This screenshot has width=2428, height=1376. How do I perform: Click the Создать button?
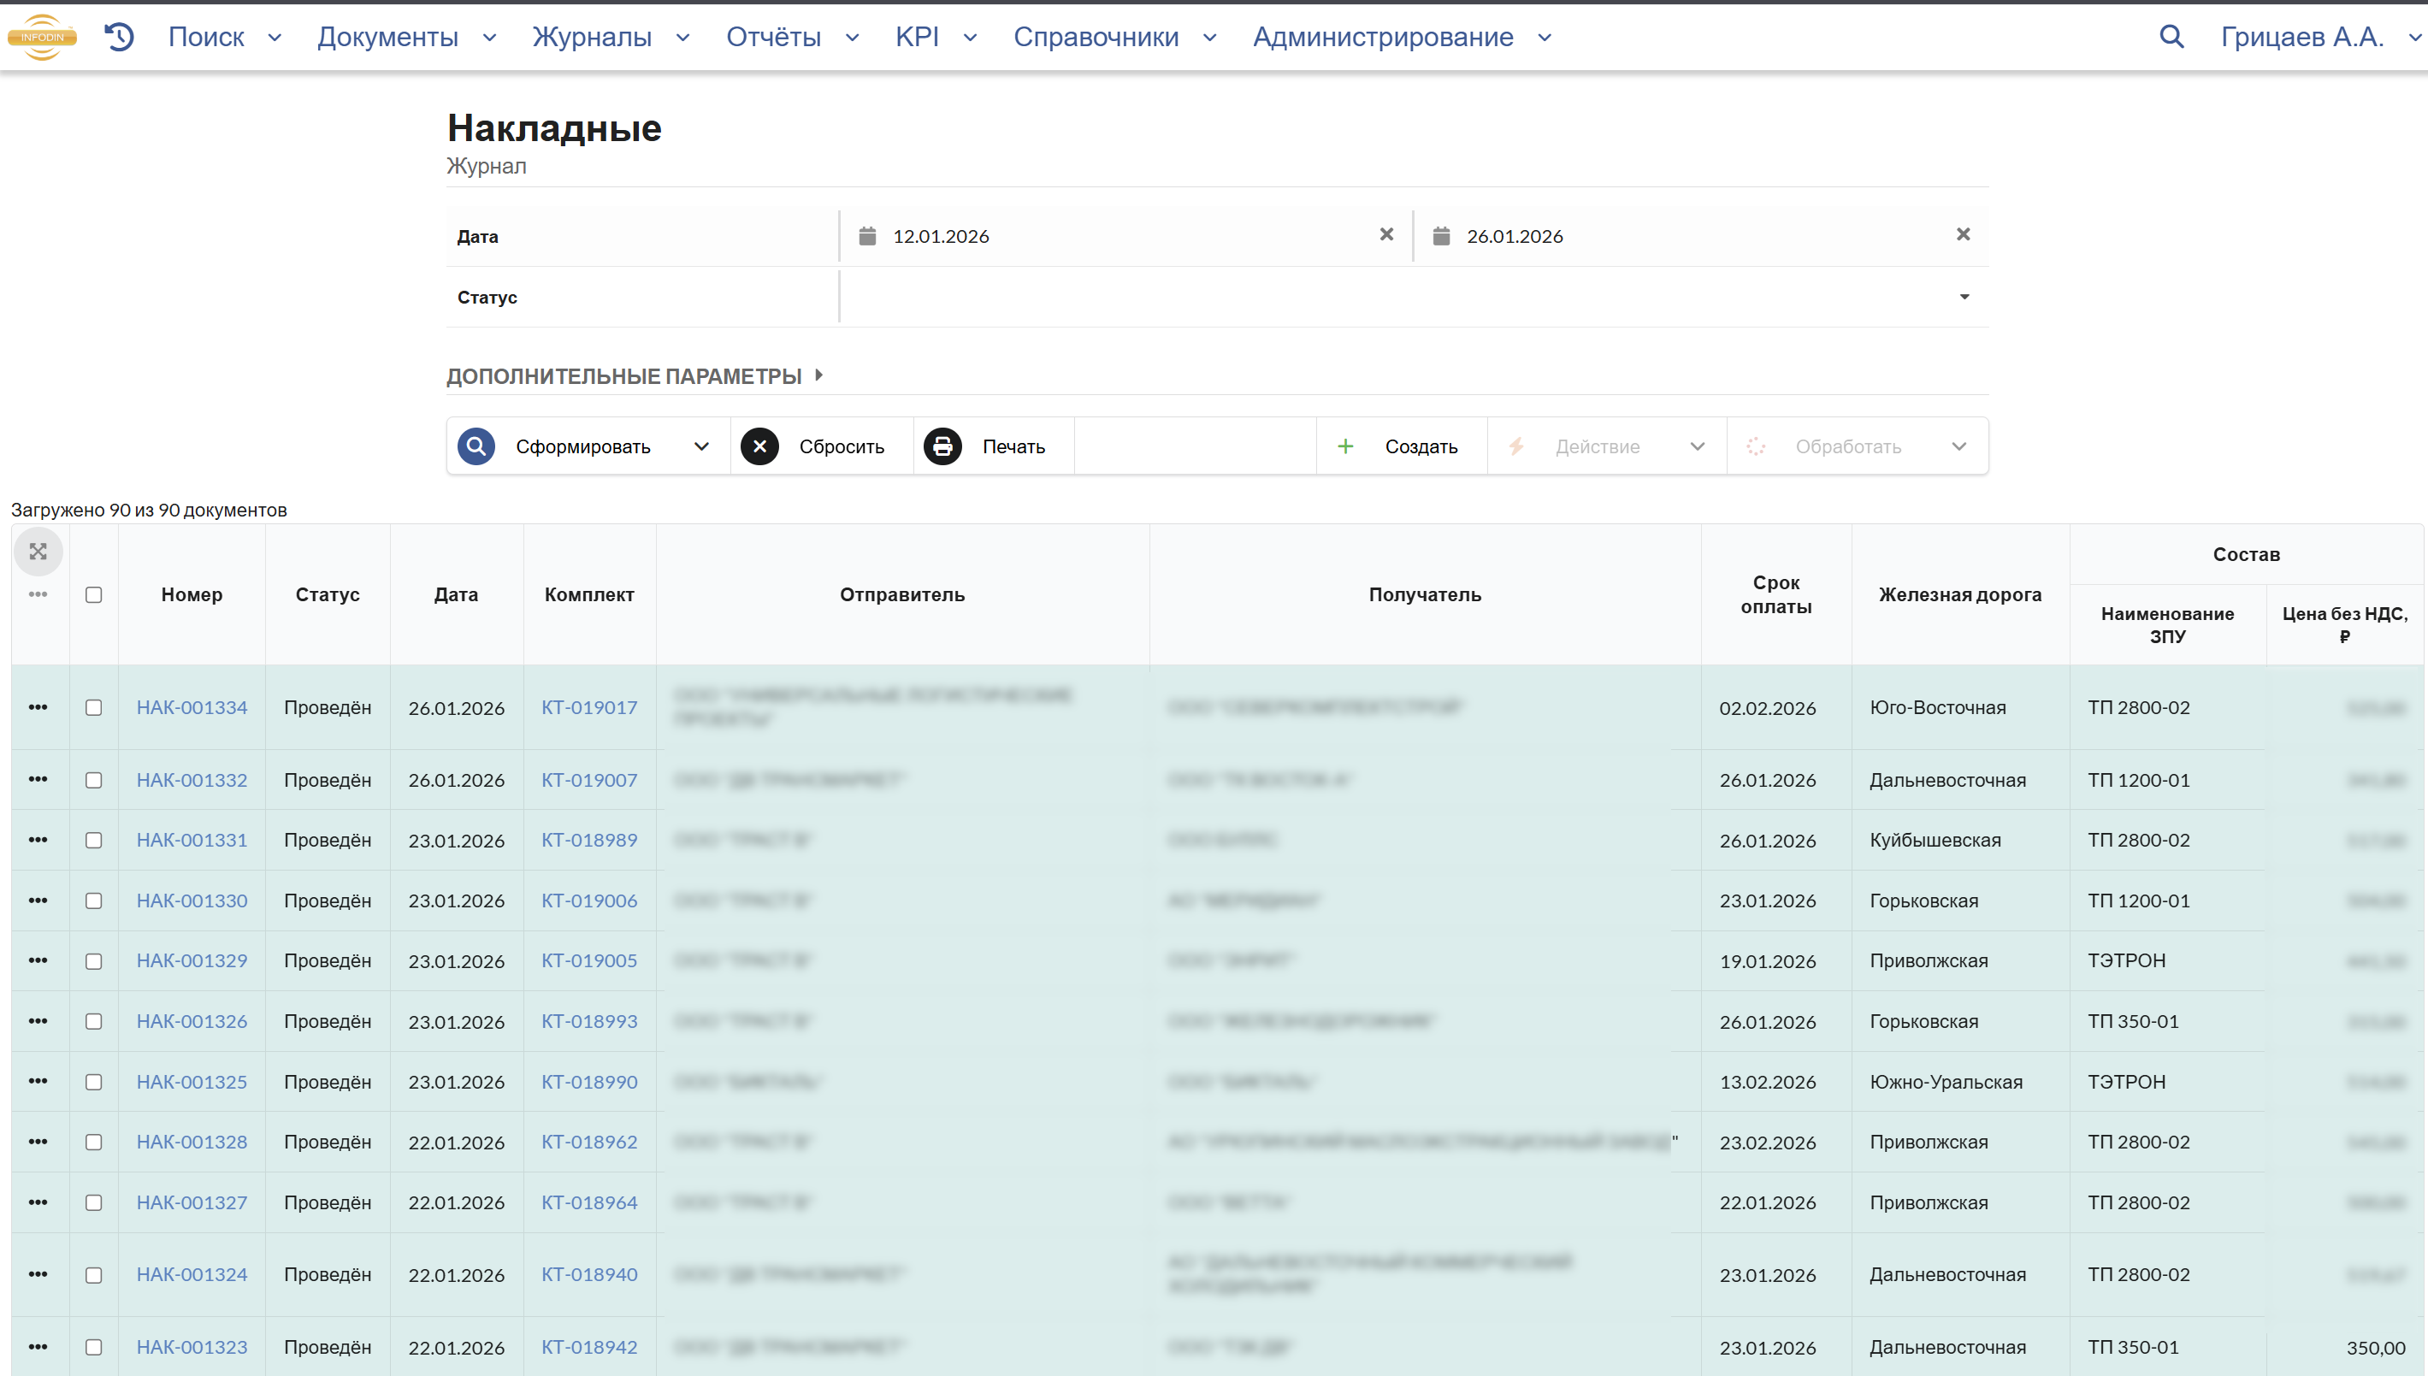coord(1402,446)
